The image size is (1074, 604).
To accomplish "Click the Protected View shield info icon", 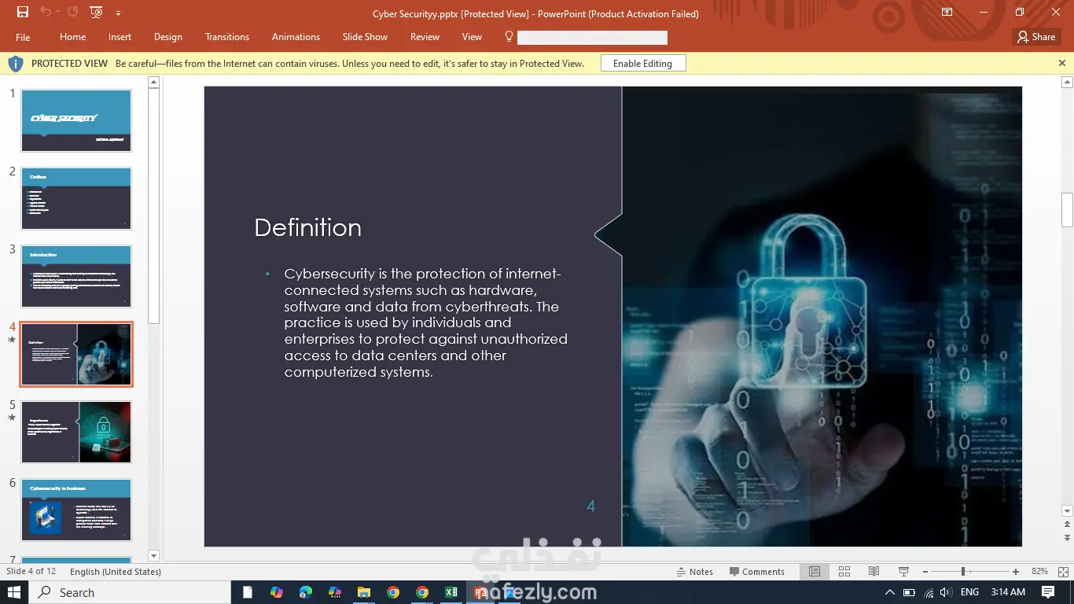I will pos(15,64).
